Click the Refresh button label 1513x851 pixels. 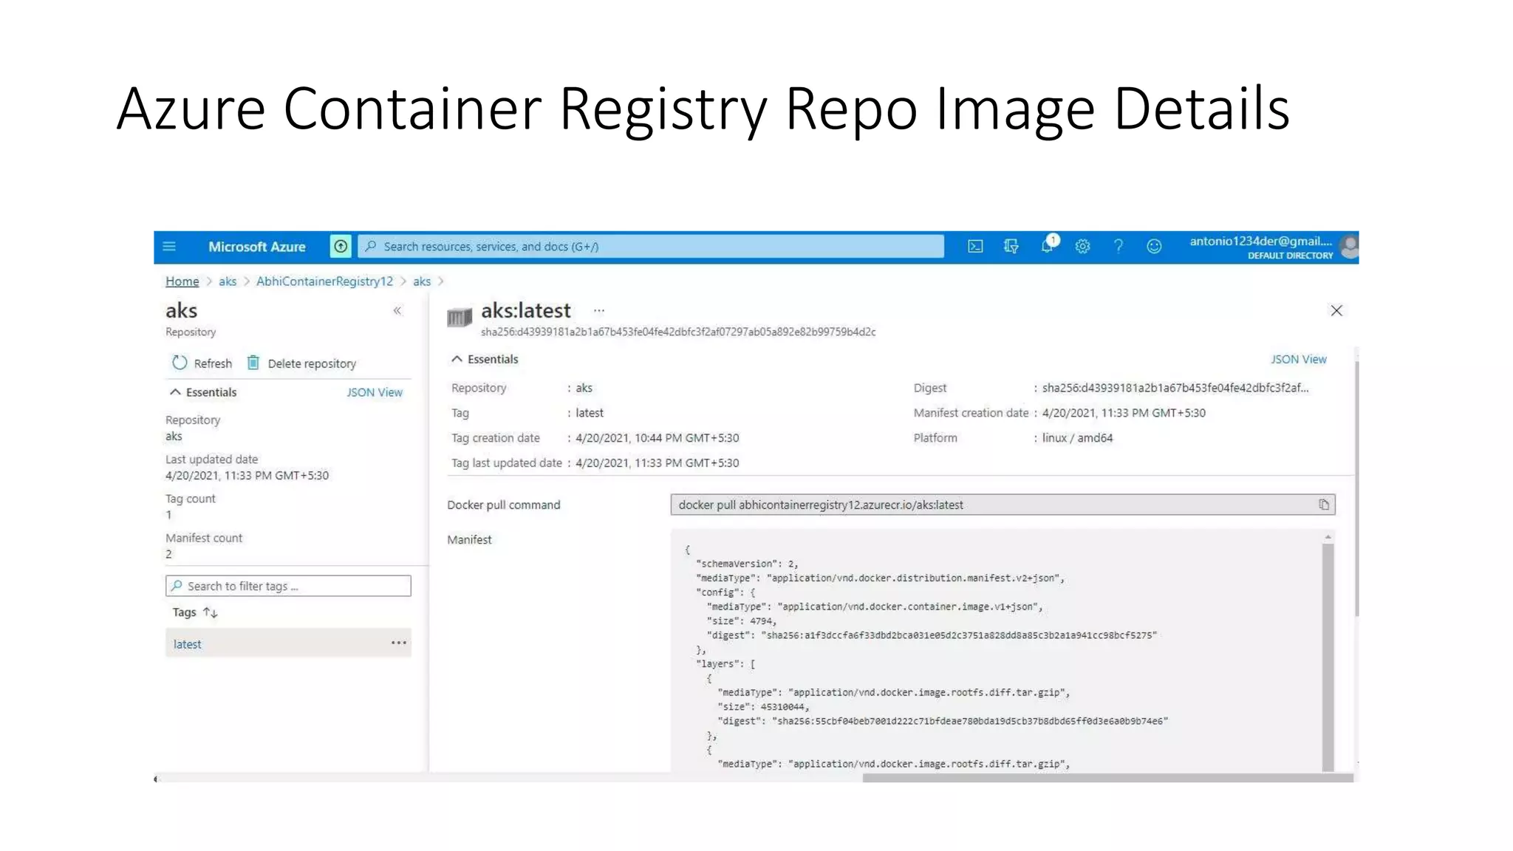pos(213,363)
